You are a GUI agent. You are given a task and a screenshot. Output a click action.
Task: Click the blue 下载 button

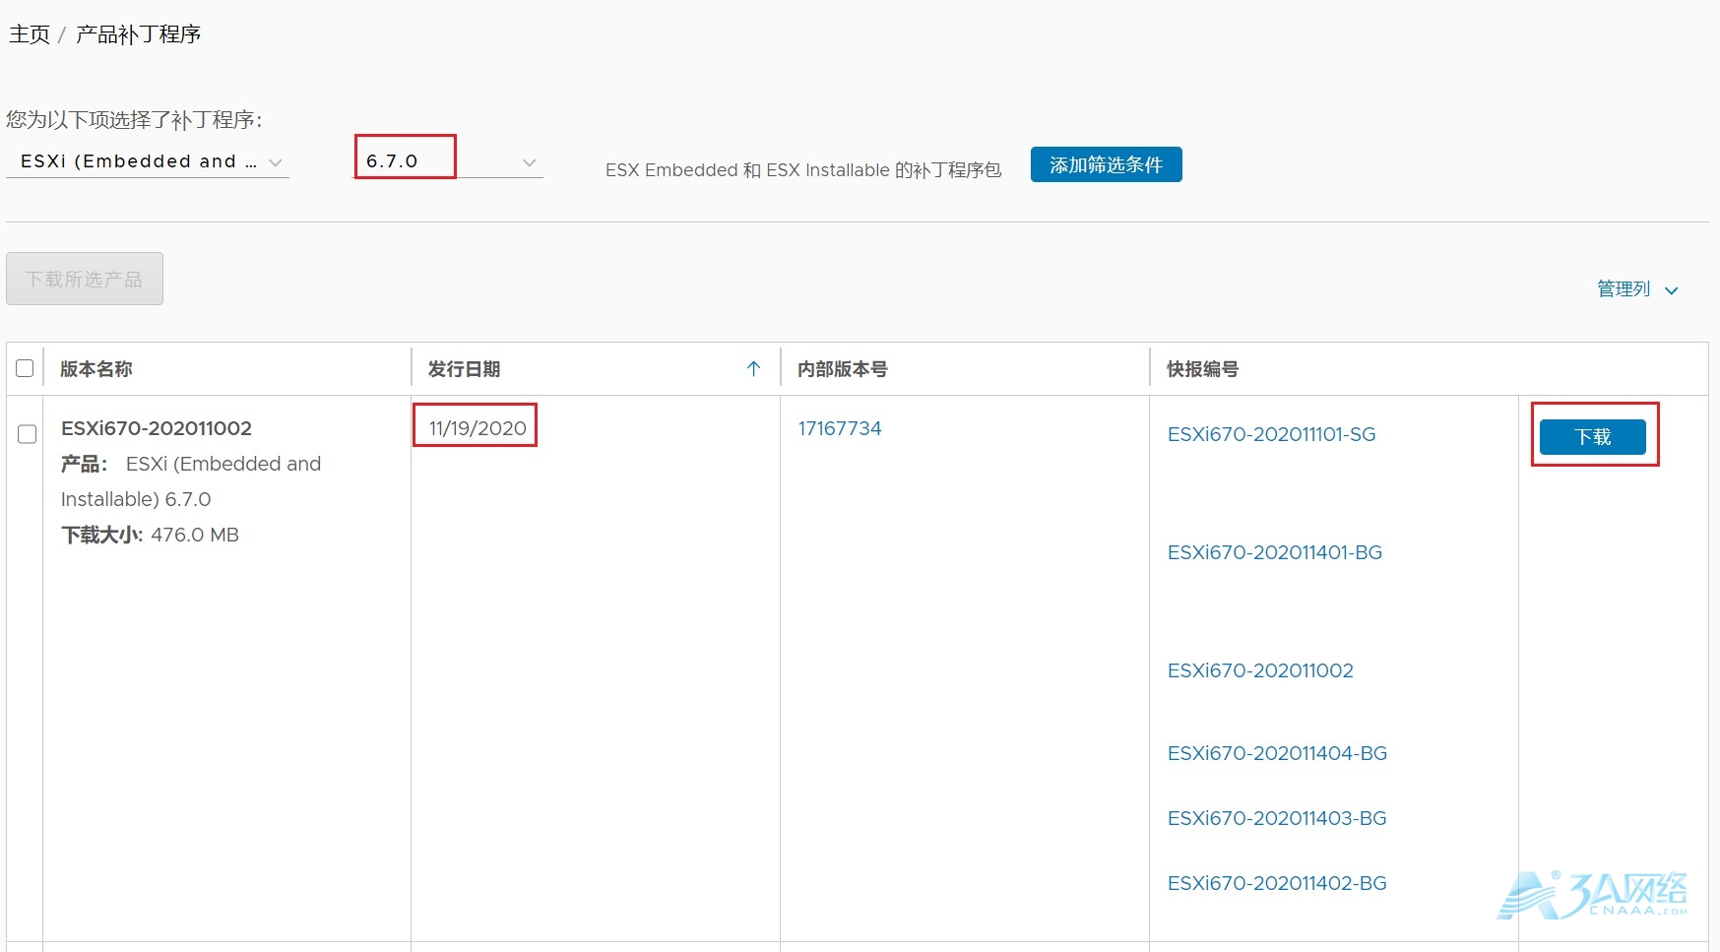[x=1592, y=436]
